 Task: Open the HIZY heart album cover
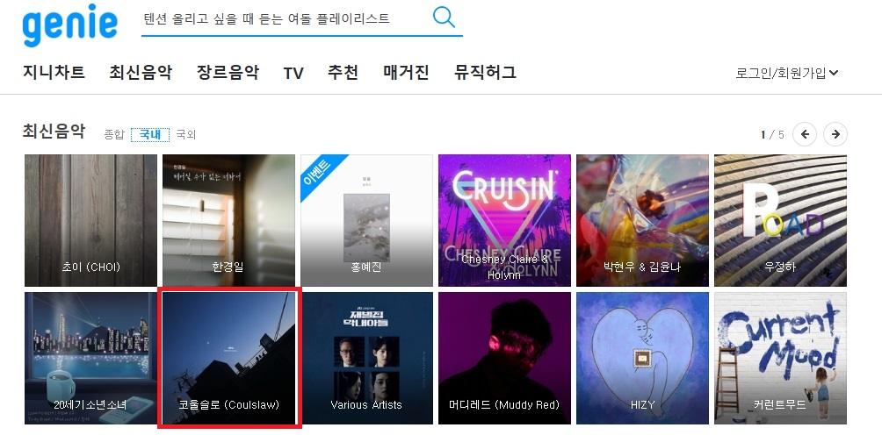pyautogui.click(x=642, y=358)
